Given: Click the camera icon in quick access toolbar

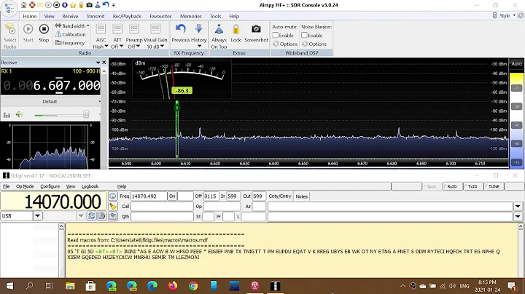Looking at the screenshot, I should coord(90,5).
